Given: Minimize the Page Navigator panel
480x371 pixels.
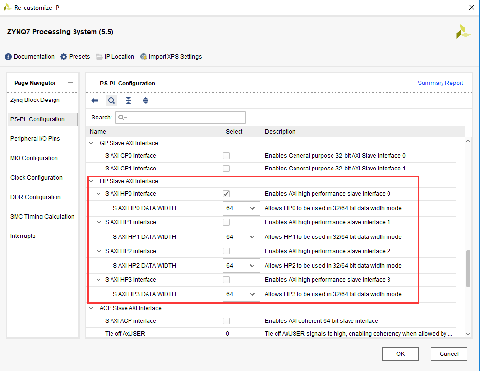Looking at the screenshot, I should coord(71,83).
